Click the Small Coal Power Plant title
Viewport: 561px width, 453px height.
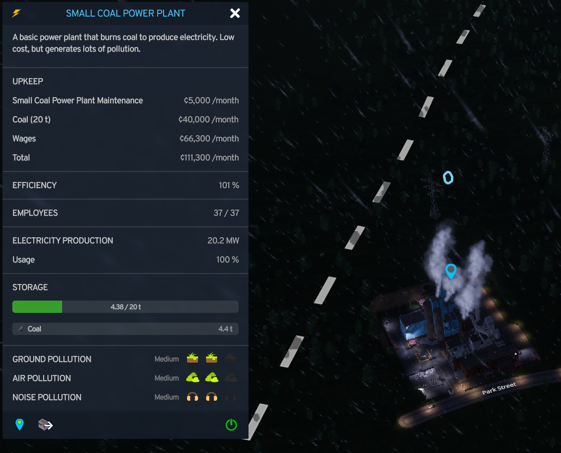tap(125, 14)
